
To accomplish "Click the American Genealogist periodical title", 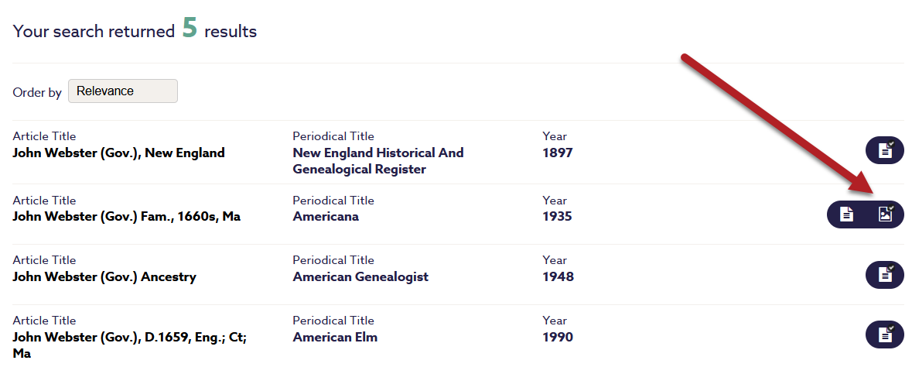I will click(x=360, y=277).
